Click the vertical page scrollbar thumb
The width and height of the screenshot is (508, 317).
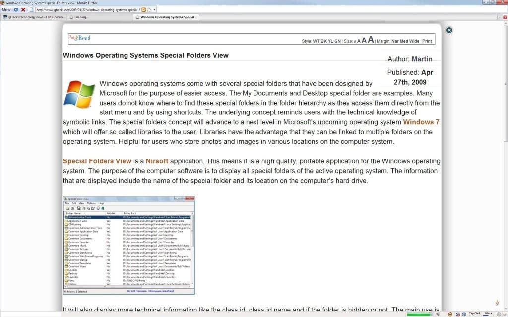tap(505, 83)
